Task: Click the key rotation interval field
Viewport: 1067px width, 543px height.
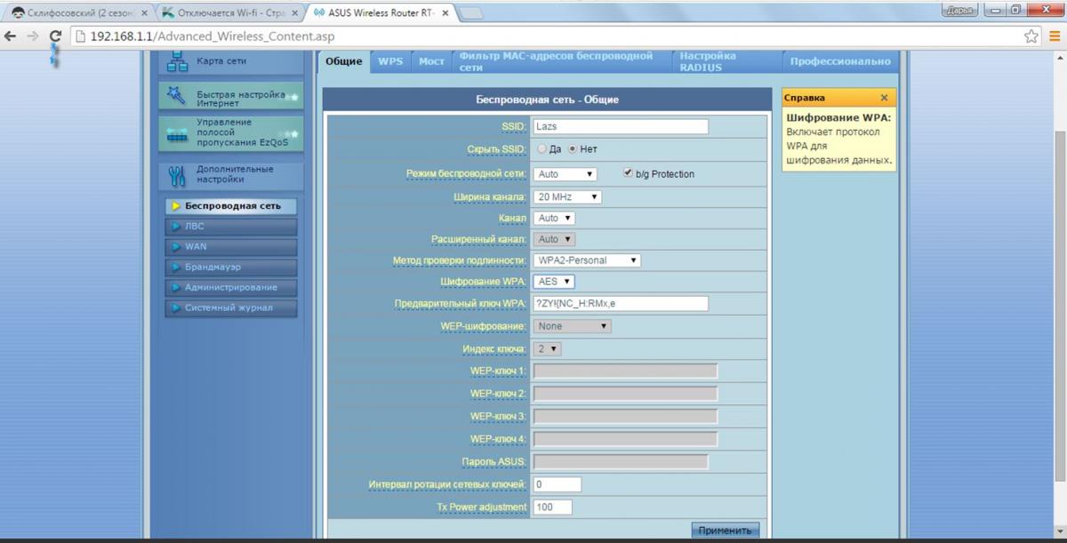Action: click(x=558, y=484)
